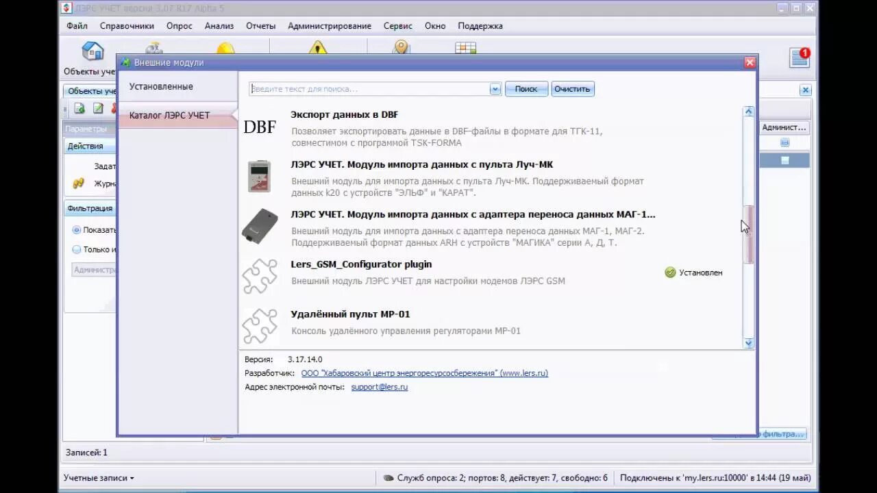Select the Показать radio button in Фильтрация
The height and width of the screenshot is (493, 877).
coord(77,230)
